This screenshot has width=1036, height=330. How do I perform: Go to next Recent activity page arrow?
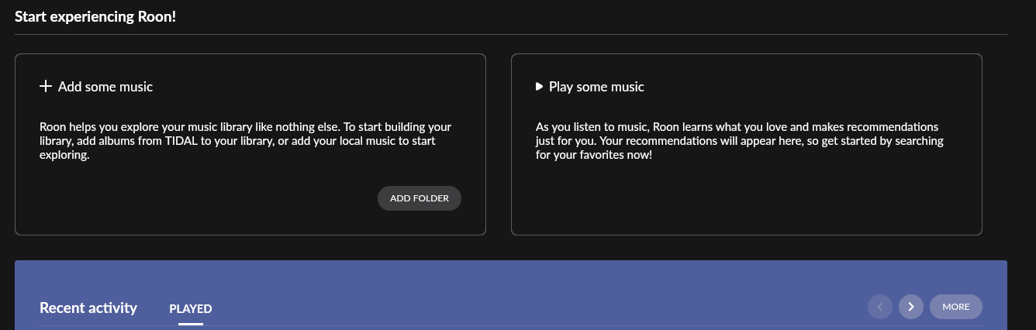tap(910, 307)
